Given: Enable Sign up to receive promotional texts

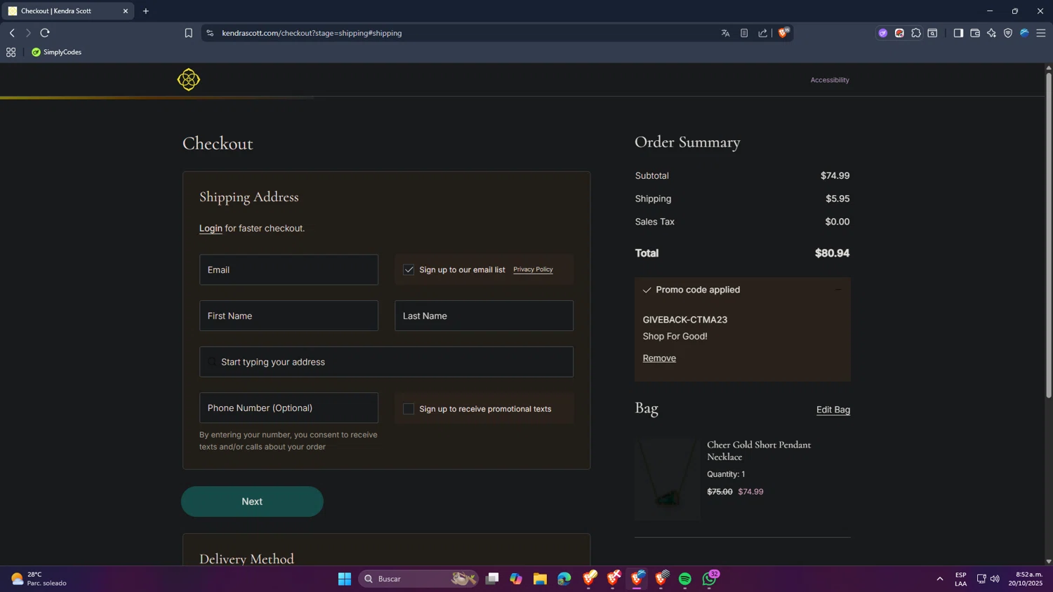Looking at the screenshot, I should [409, 409].
